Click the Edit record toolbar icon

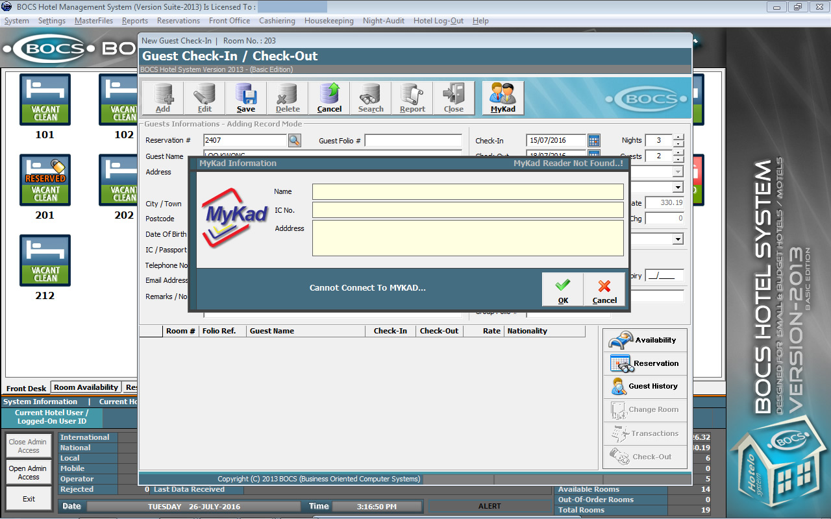click(x=205, y=99)
